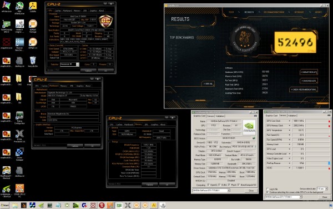Open the Fan Speed (%) sensor dropdown
This screenshot has width=333, height=209.
[x=289, y=135]
